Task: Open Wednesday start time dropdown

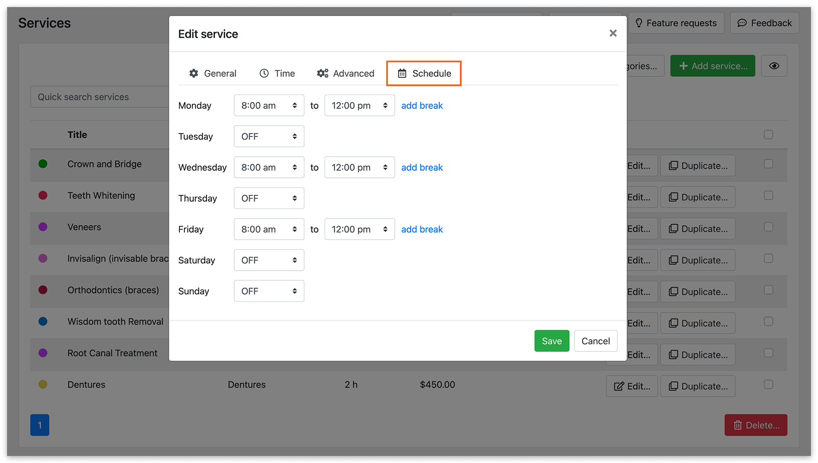Action: [x=269, y=167]
